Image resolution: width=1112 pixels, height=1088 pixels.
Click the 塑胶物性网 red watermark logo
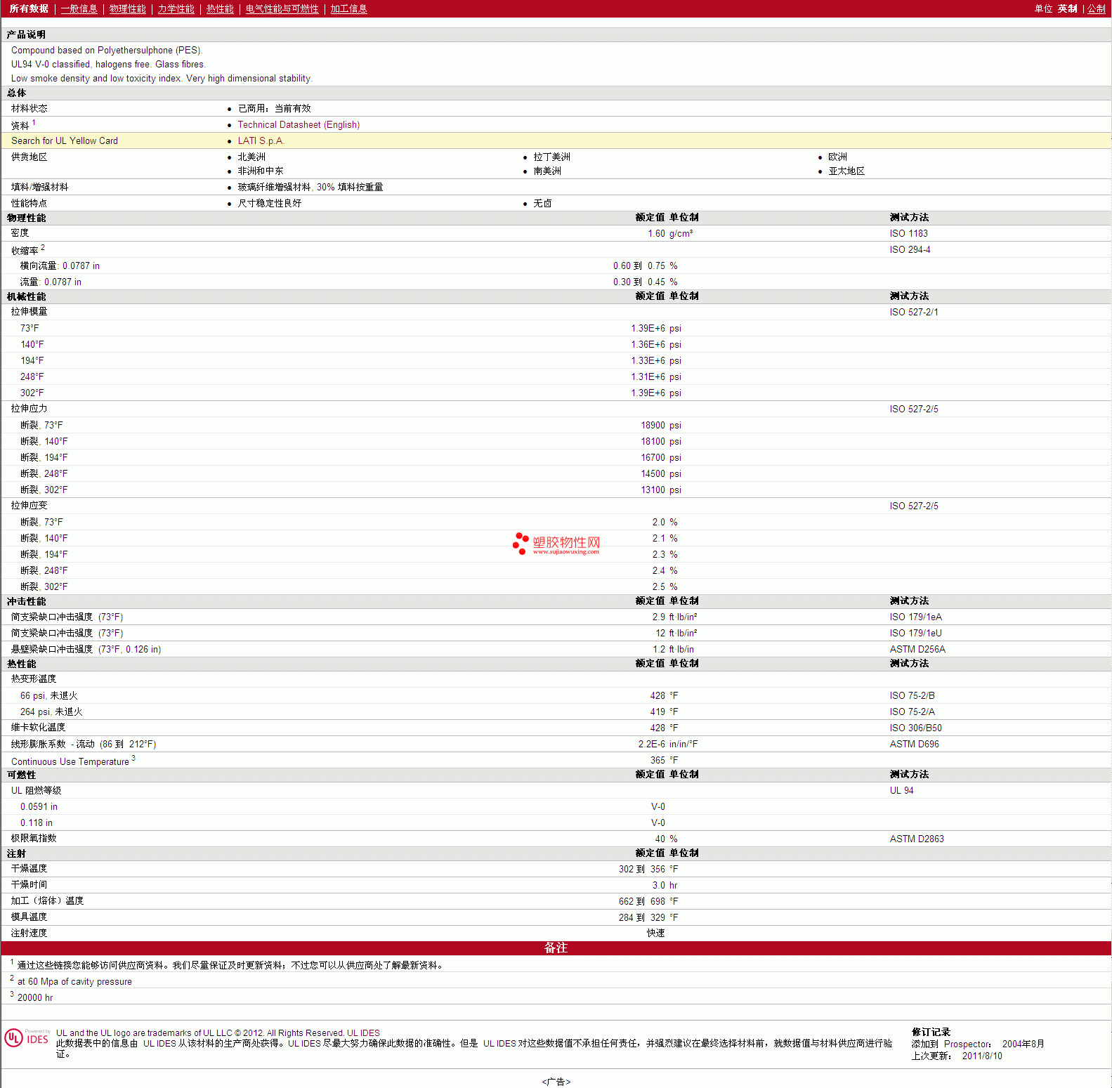(556, 544)
